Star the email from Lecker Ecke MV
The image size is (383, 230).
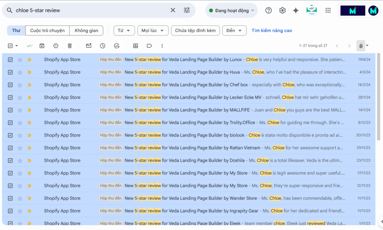click(19, 97)
